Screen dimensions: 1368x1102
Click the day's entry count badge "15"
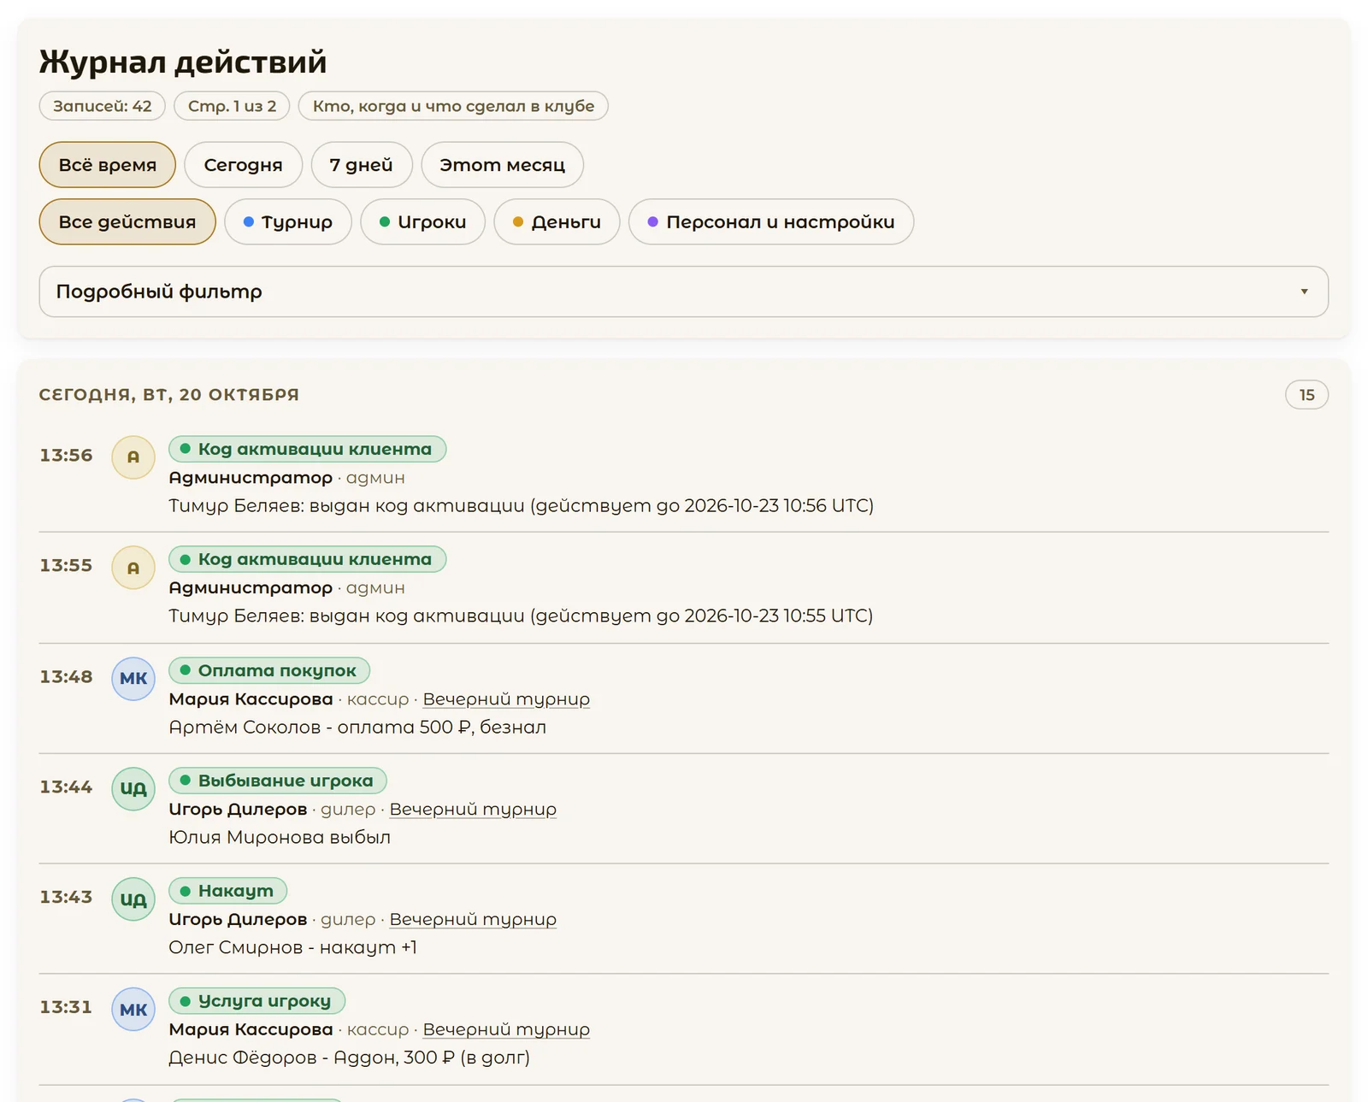1306,395
